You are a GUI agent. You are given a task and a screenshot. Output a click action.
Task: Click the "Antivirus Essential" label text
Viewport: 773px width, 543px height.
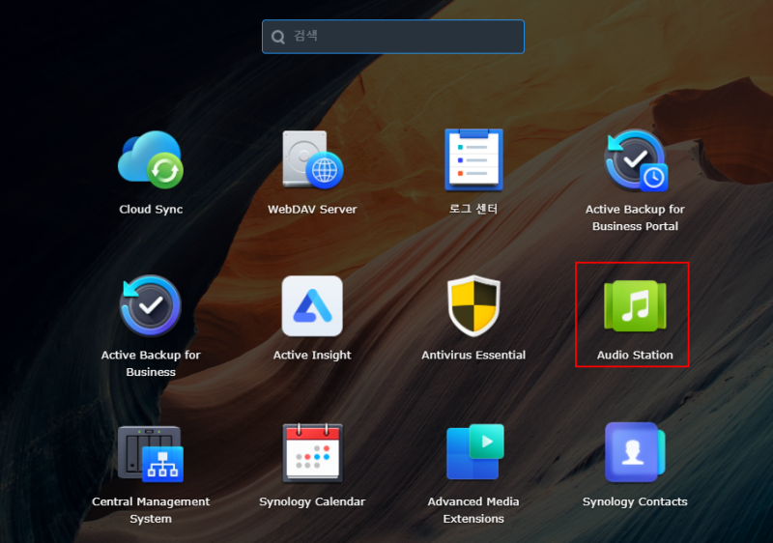(473, 356)
